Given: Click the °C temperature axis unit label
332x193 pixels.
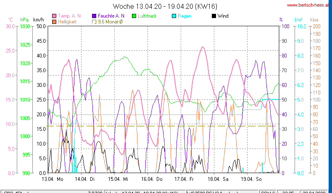Looking at the screenshot, I should [x=10, y=20].
